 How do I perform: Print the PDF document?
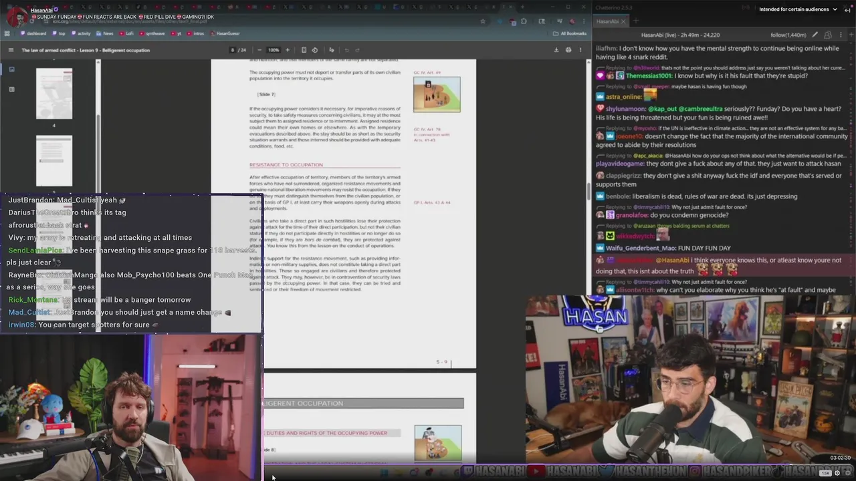tap(568, 50)
